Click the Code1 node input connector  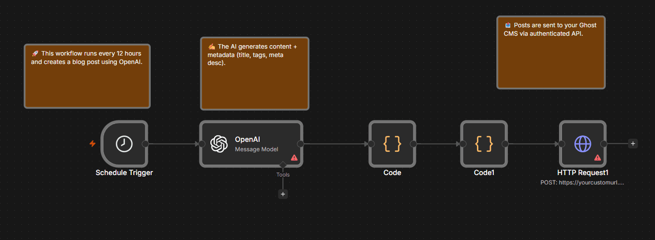pyautogui.click(x=463, y=144)
